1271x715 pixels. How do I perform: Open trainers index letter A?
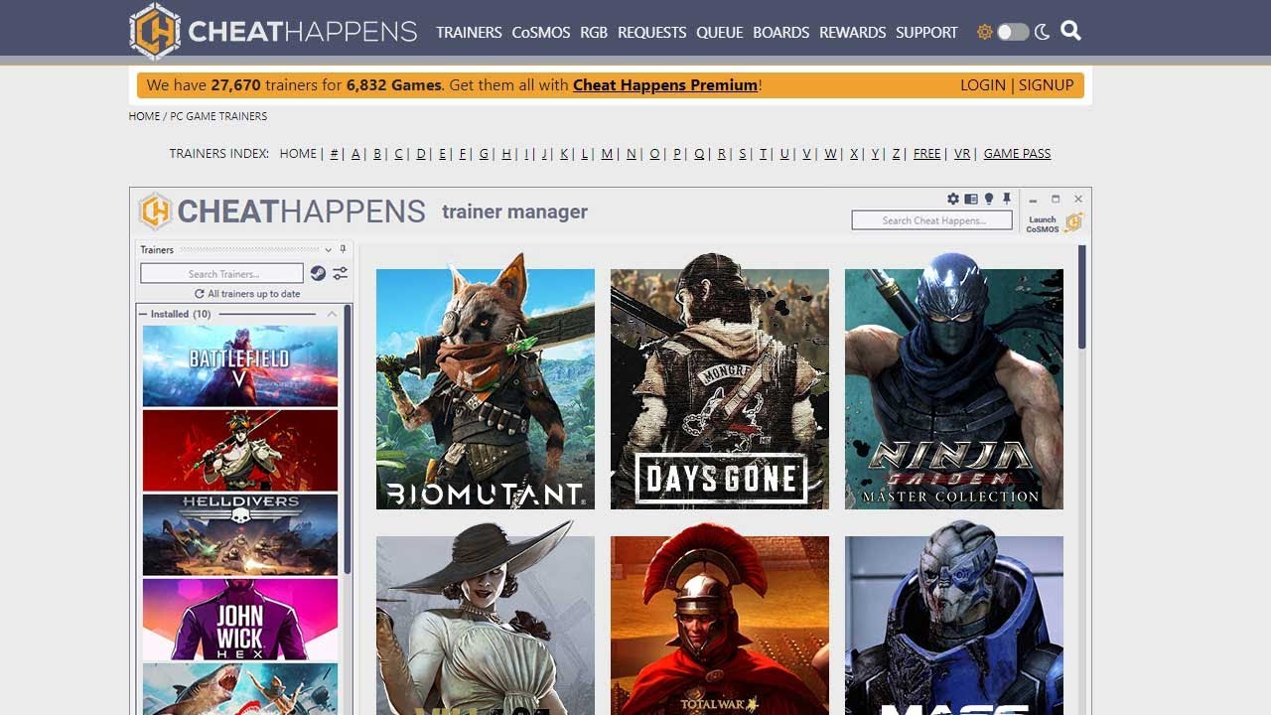pyautogui.click(x=355, y=154)
